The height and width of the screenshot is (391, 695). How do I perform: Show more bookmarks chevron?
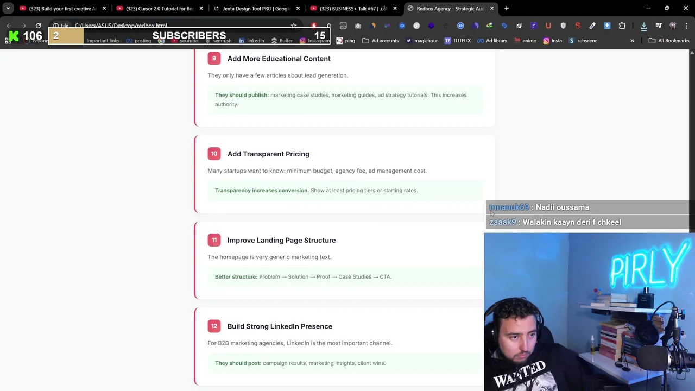(632, 41)
